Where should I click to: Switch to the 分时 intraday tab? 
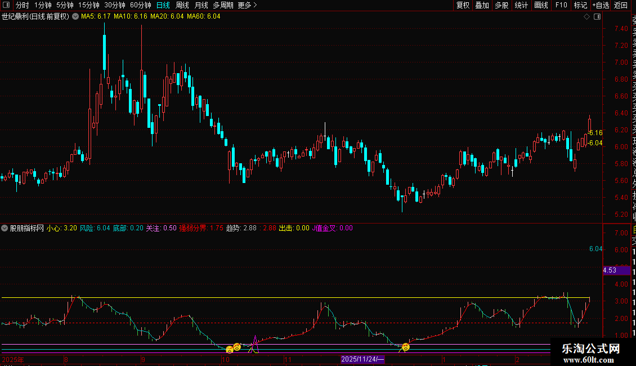[x=22, y=6]
